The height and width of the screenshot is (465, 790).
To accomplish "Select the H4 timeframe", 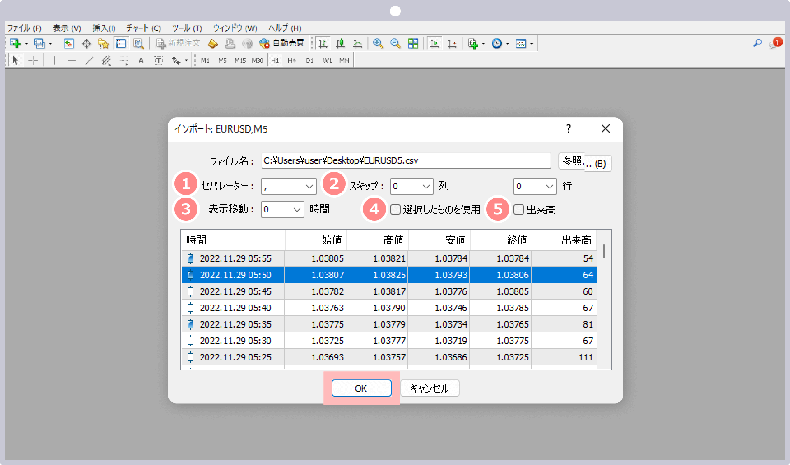I will click(292, 60).
